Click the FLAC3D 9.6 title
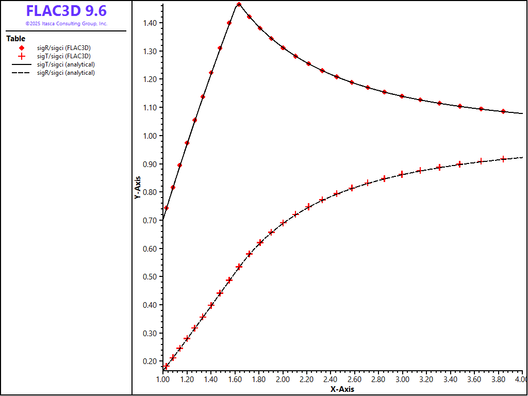Image resolution: width=528 pixels, height=396 pixels. (66, 11)
